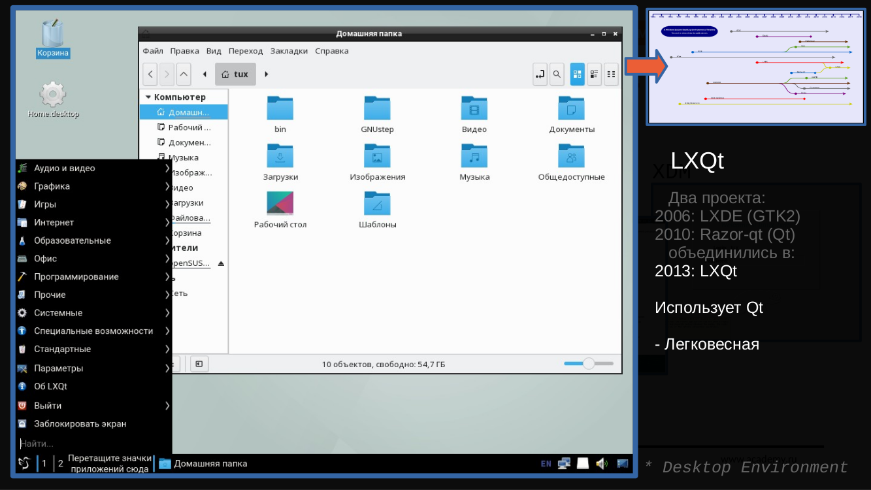Open the Закладки menu
Image resolution: width=871 pixels, height=490 pixels.
tap(289, 51)
